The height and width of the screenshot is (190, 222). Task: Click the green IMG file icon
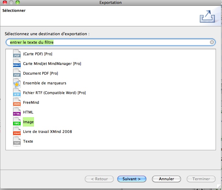click(x=17, y=122)
